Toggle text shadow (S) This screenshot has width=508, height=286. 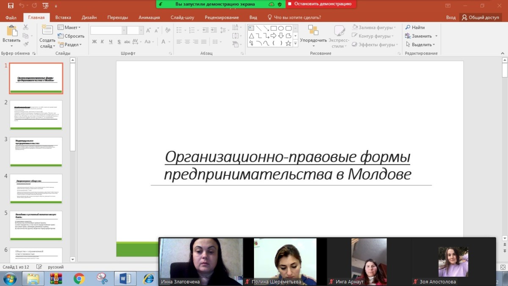119,42
